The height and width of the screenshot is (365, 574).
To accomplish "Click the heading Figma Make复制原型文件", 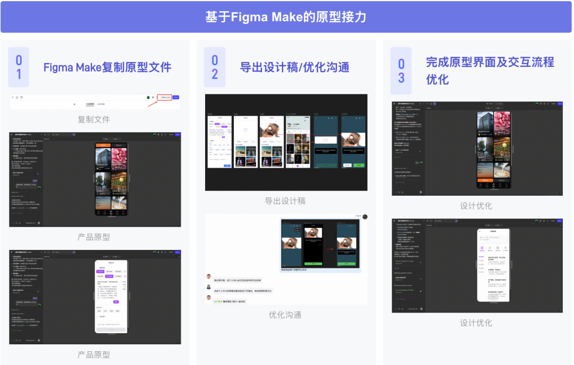I will coord(107,67).
